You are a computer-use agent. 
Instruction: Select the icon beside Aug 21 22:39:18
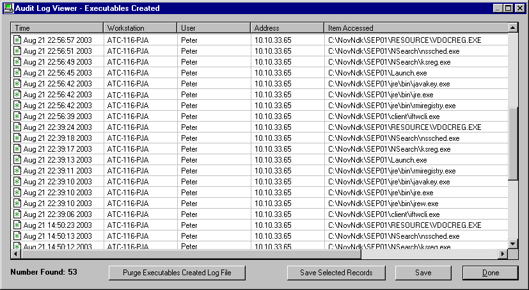17,138
